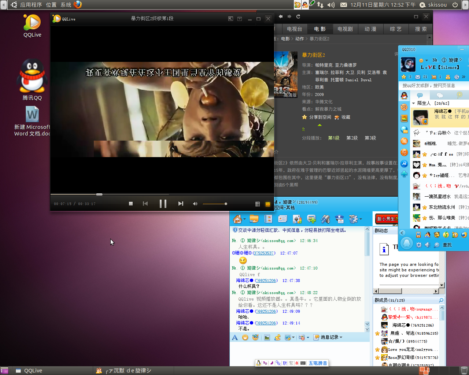Click 暴力街区2 movie poster thumbnail
The width and height of the screenshot is (469, 375).
[x=286, y=75]
